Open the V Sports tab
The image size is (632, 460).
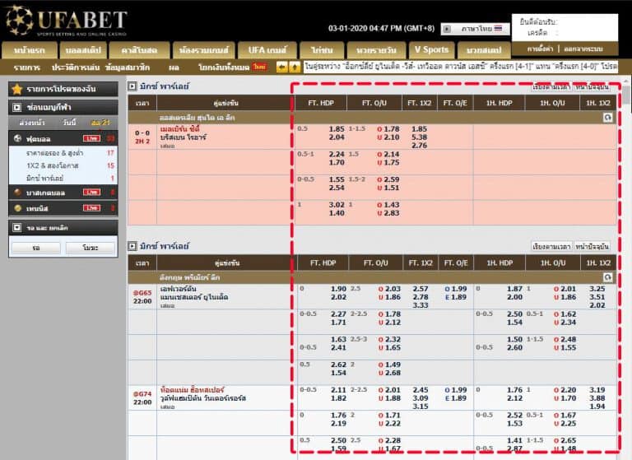(432, 50)
